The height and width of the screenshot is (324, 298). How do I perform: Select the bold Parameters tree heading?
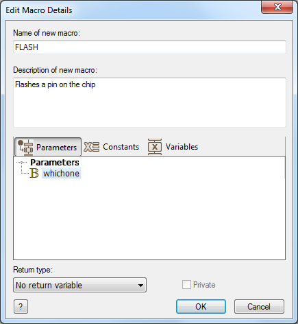coord(55,163)
